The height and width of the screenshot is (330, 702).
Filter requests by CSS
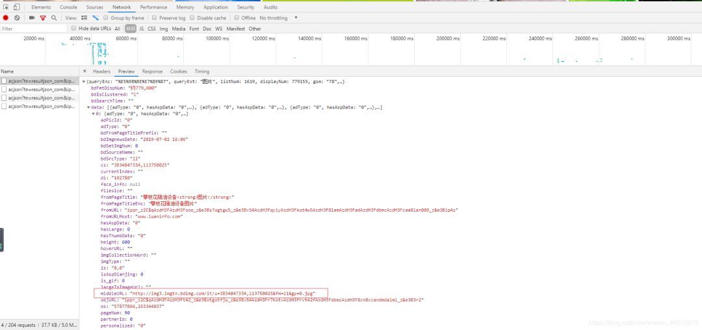(151, 29)
